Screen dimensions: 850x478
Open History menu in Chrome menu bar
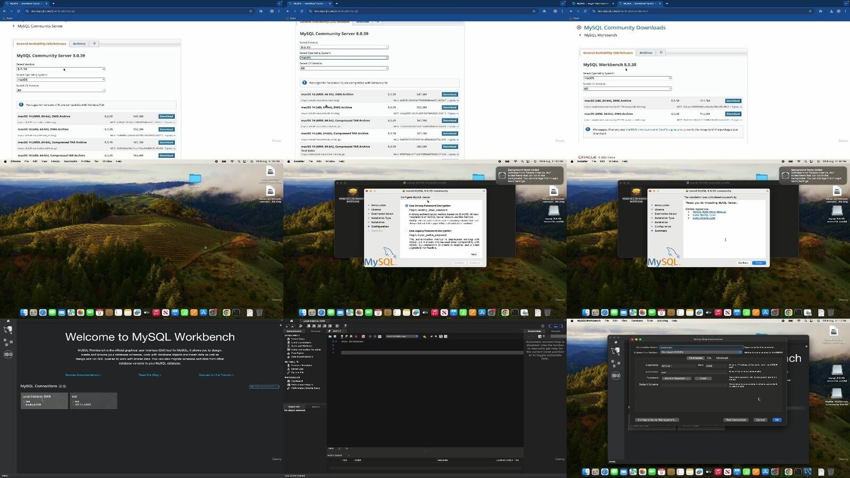tap(55, 161)
